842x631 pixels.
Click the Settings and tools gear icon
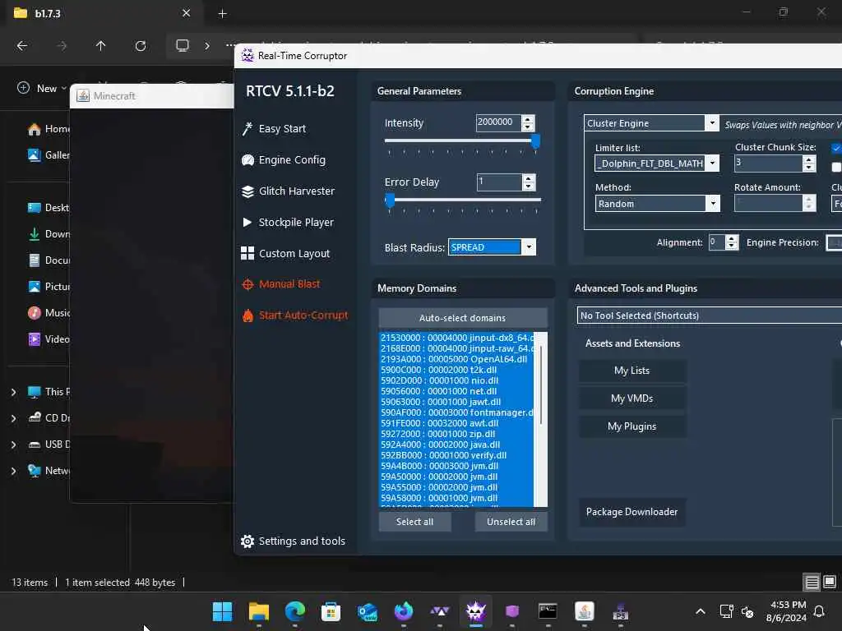pyautogui.click(x=248, y=541)
